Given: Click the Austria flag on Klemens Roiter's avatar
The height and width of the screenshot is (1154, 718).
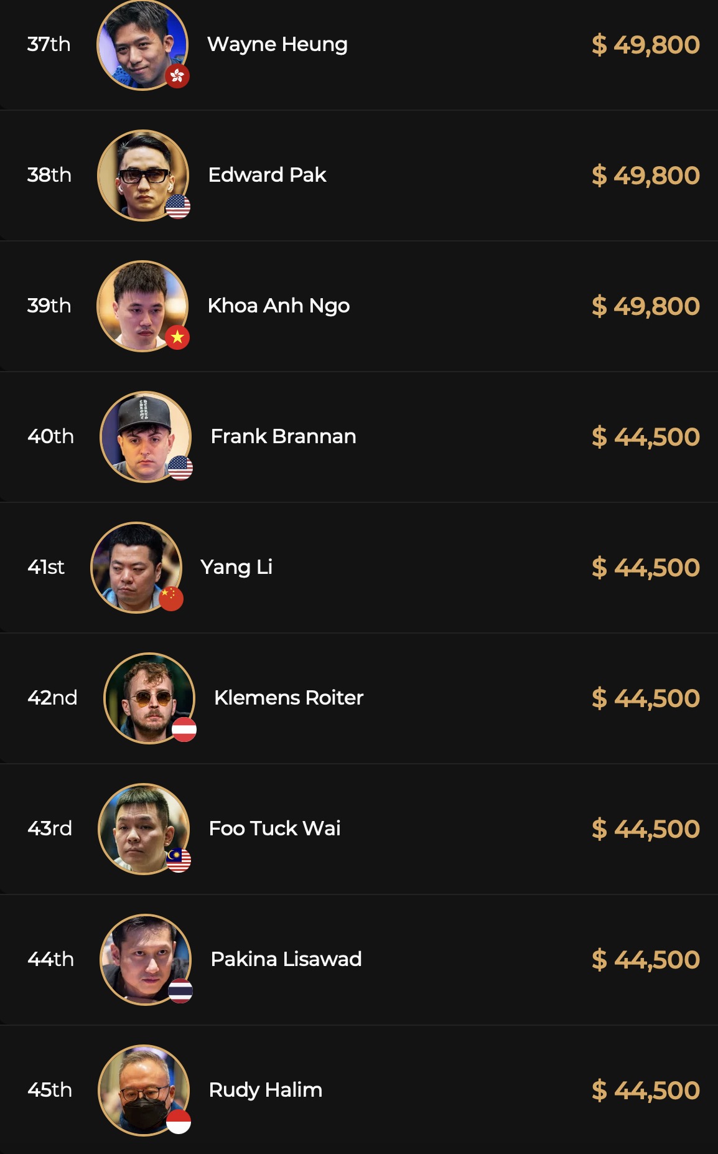Looking at the screenshot, I should point(184,729).
